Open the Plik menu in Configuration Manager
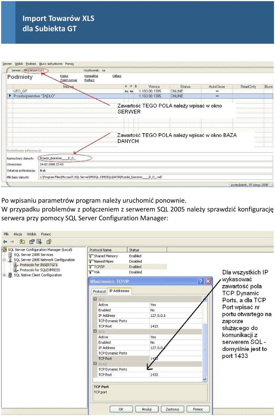Image resolution: width=275 pixels, height=416 pixels. point(6,234)
